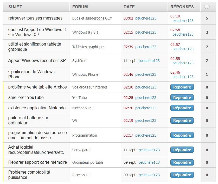Go to the Bugs et suggestions CCM forum

[x=92, y=18]
